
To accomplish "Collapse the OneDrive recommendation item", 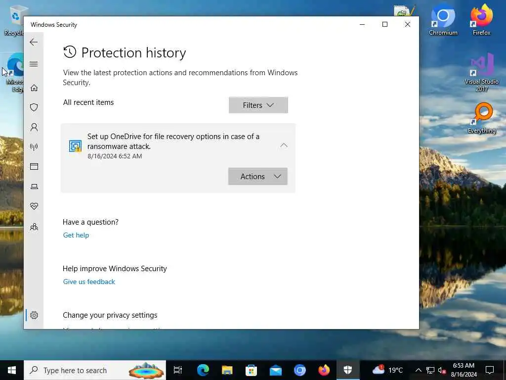I will 284,145.
